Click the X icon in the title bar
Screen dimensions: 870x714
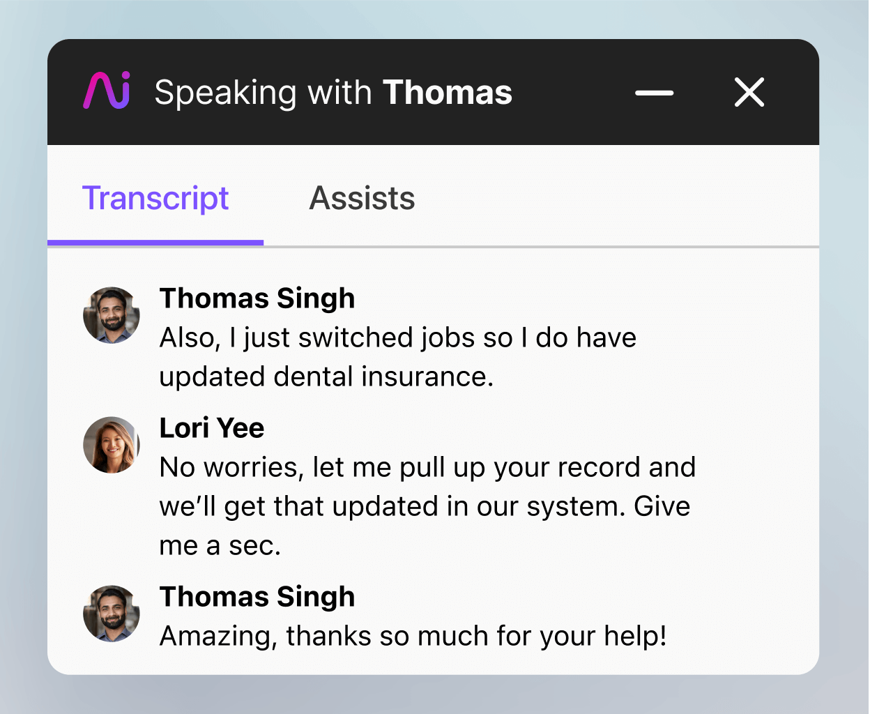[x=749, y=91]
